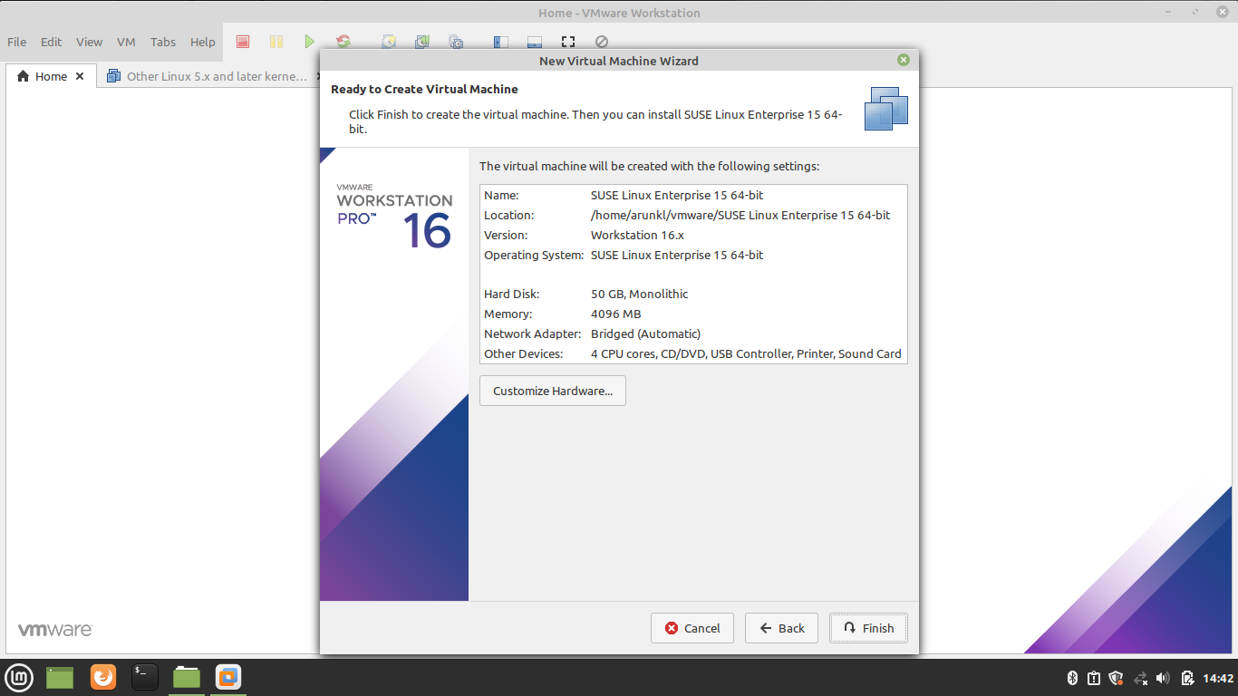Image resolution: width=1238 pixels, height=696 pixels.
Task: Click the yellow Suspend toolbar icon
Action: 276,42
